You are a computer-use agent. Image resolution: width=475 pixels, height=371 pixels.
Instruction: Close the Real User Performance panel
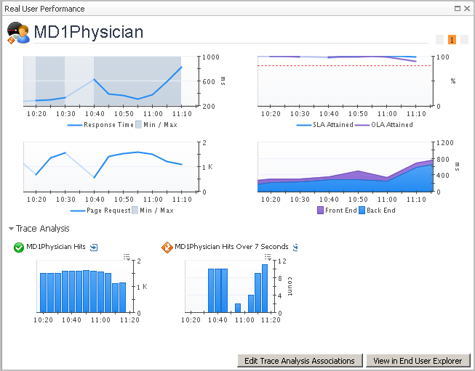point(467,9)
